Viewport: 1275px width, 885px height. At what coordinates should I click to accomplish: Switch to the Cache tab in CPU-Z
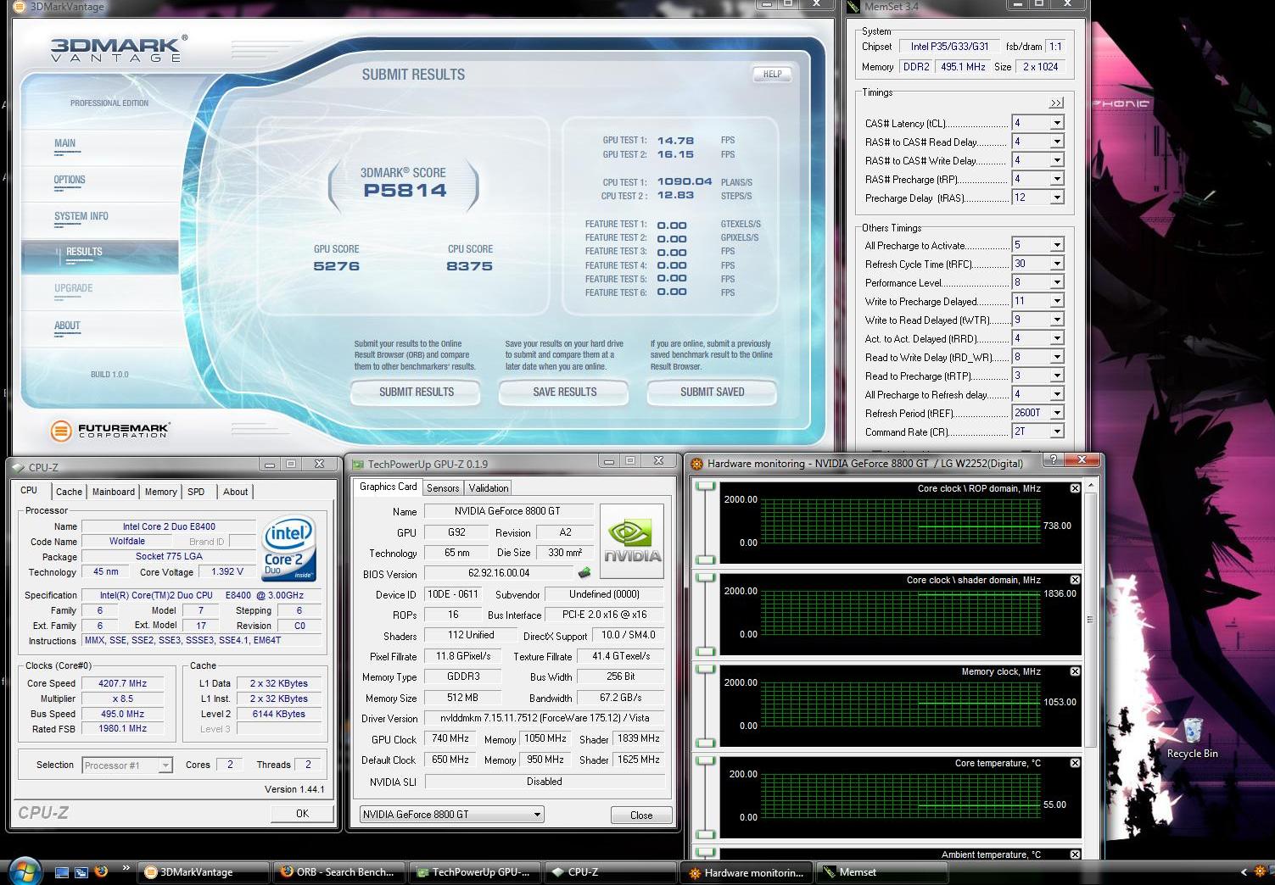coord(69,492)
